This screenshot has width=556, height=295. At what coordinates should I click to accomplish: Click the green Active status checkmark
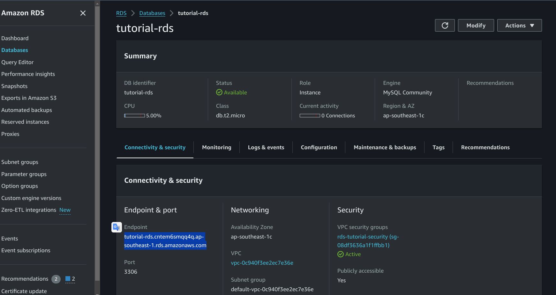pos(341,254)
